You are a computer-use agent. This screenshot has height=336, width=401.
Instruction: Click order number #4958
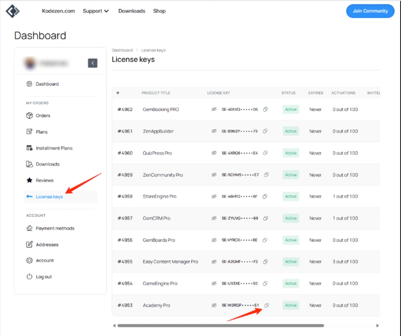coord(125,196)
